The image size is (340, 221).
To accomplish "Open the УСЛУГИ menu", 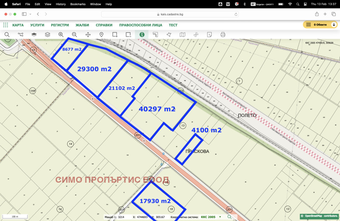I will pos(37,25).
